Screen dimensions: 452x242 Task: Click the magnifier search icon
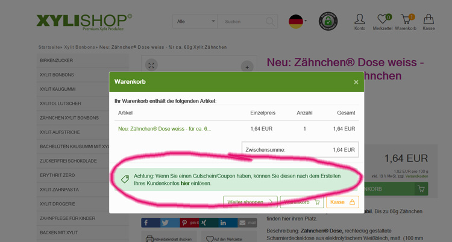click(270, 22)
